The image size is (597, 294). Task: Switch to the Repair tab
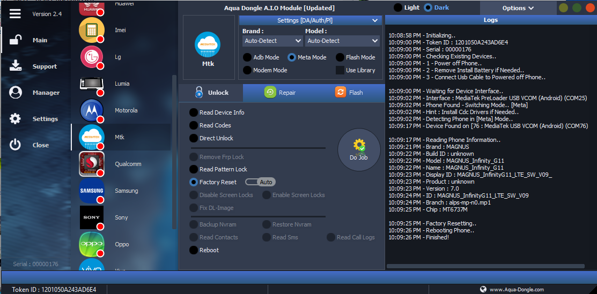(281, 93)
